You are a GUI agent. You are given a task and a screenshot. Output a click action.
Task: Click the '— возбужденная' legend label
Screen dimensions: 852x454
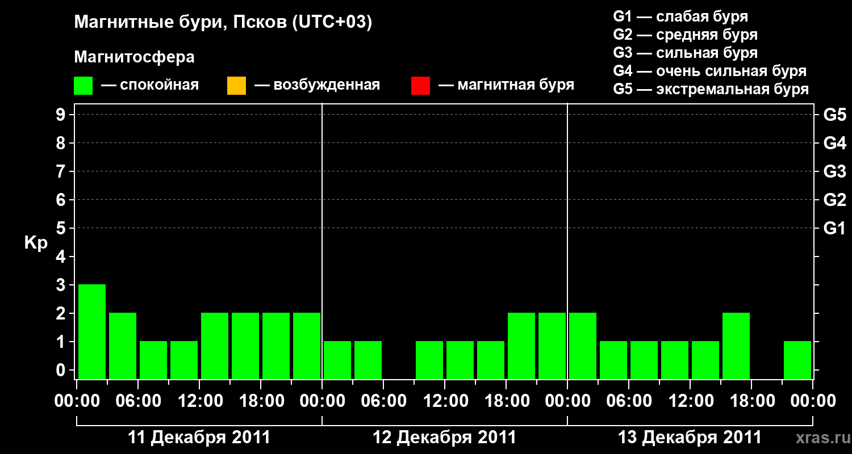click(x=317, y=85)
